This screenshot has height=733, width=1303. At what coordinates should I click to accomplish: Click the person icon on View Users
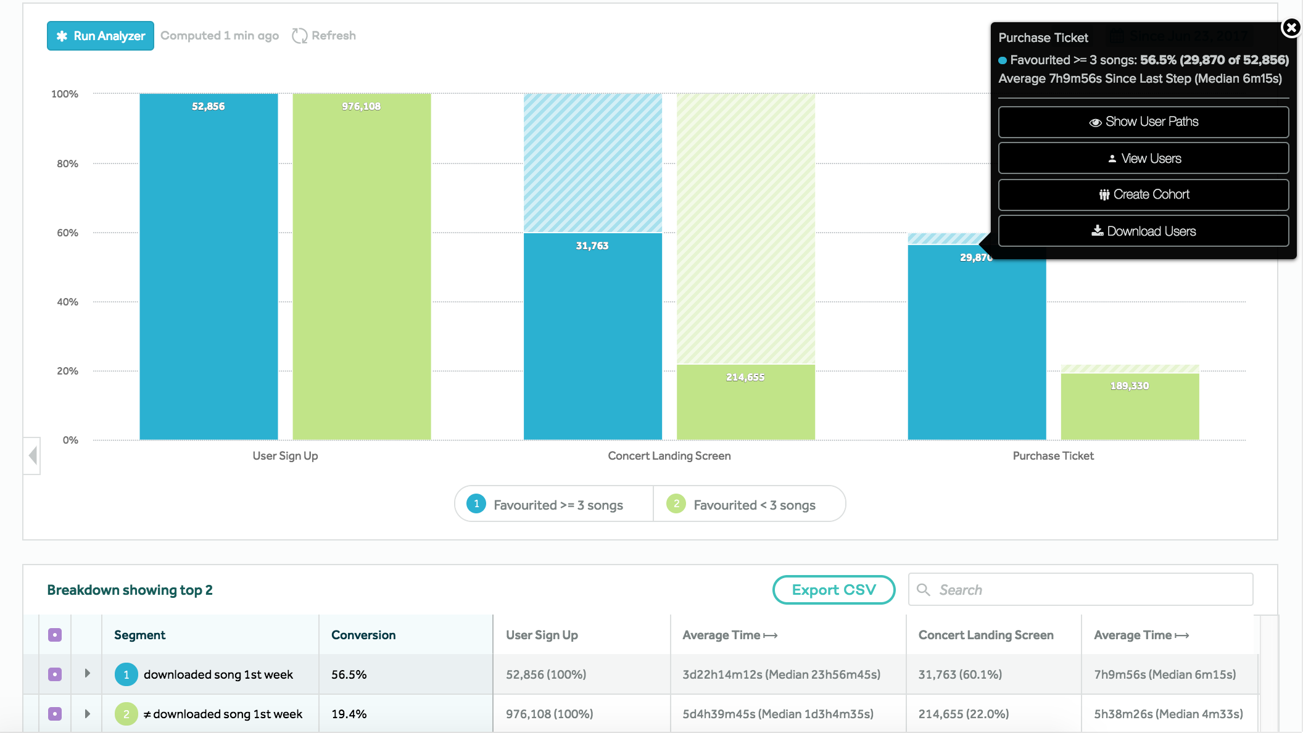(1112, 159)
